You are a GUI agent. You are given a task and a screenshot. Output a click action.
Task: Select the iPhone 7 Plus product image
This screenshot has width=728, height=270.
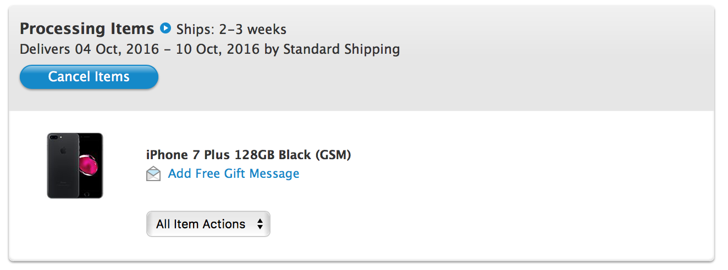pyautogui.click(x=75, y=165)
